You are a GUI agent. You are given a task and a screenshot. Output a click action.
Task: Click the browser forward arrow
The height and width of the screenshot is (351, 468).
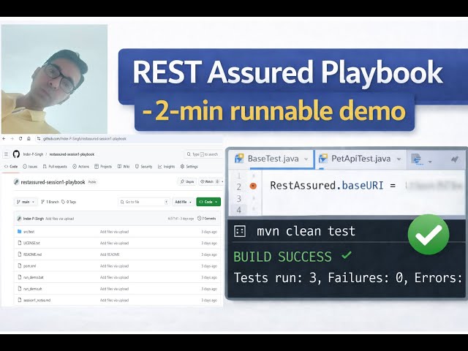tap(12, 138)
